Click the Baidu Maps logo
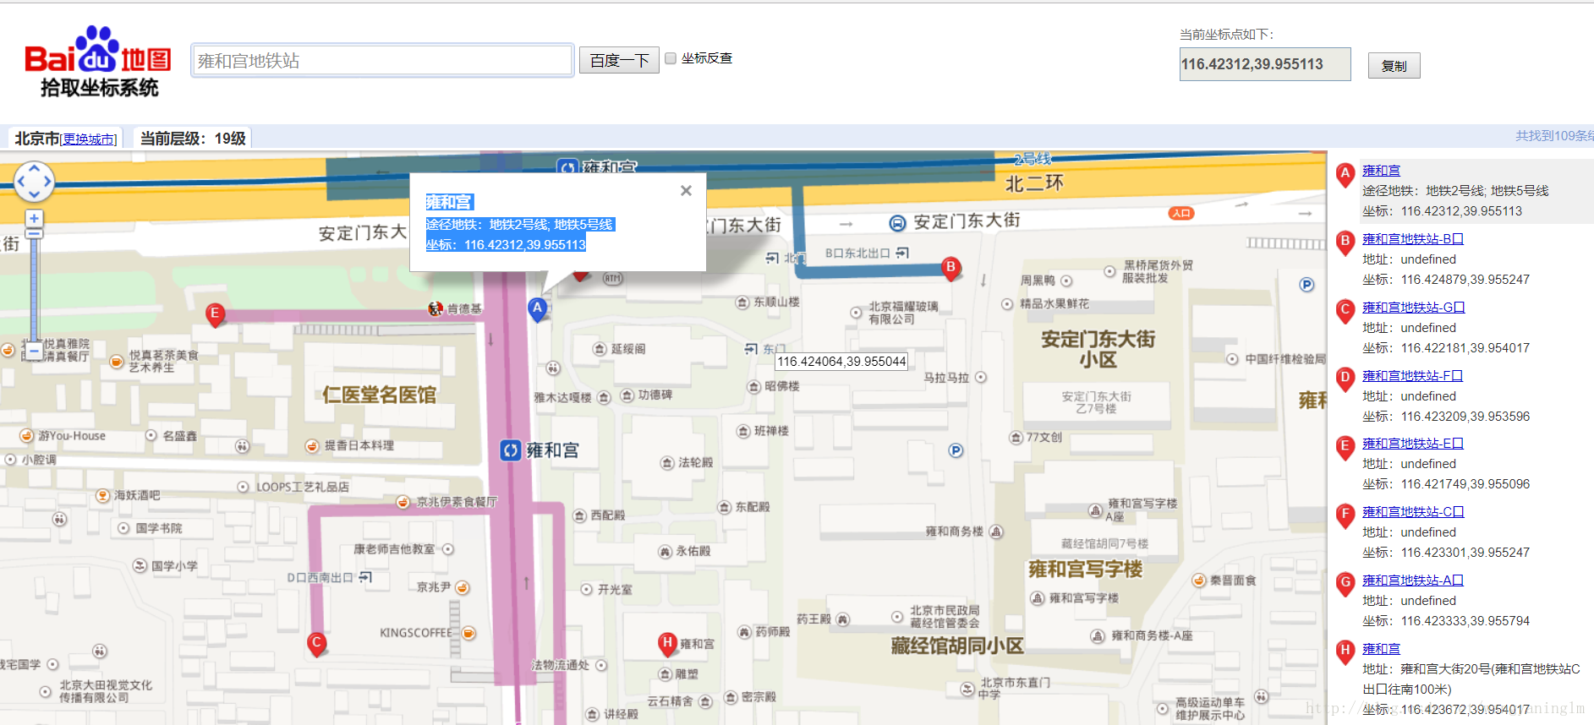This screenshot has height=725, width=1594. click(x=98, y=61)
